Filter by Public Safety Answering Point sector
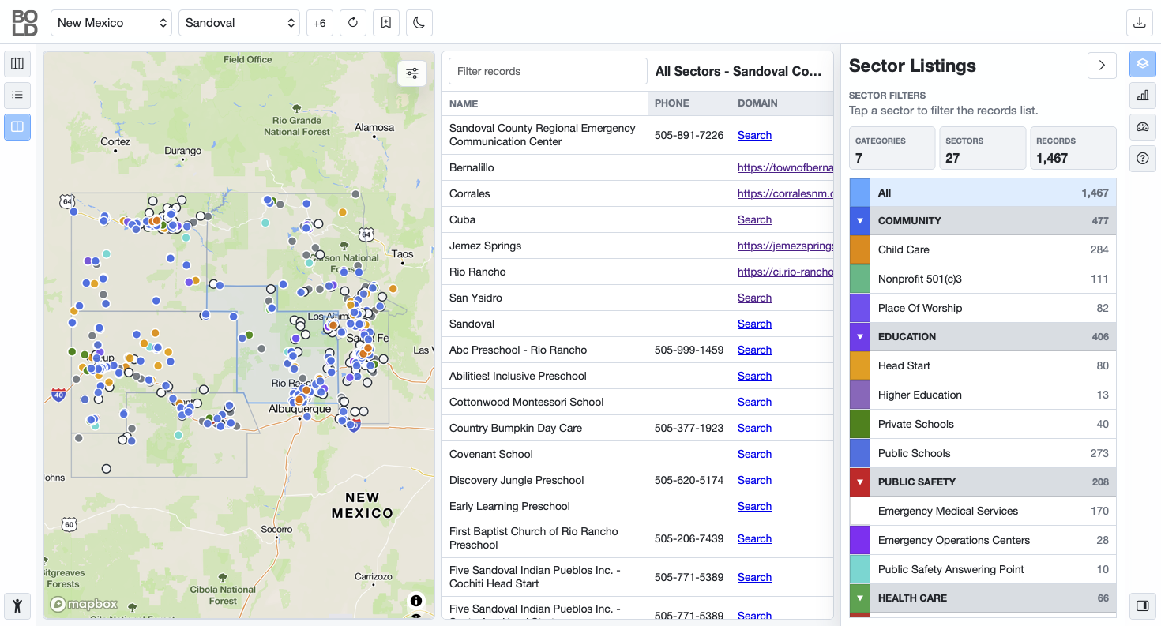Image resolution: width=1161 pixels, height=626 pixels. 983,569
